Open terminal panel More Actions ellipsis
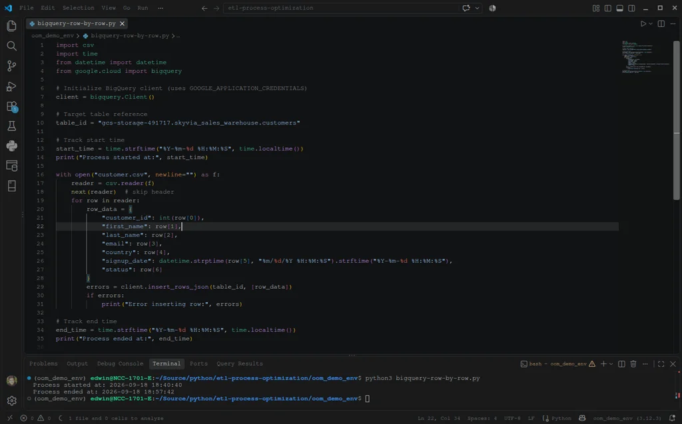The height and width of the screenshot is (424, 682). (x=645, y=364)
